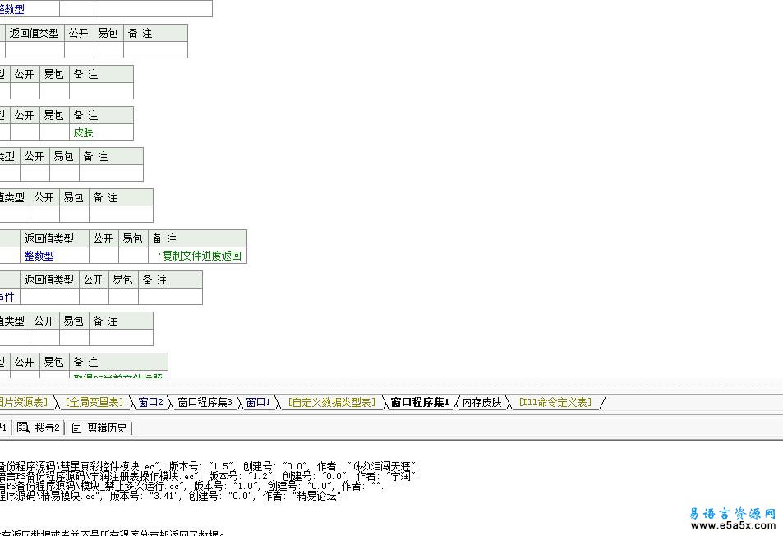
Task: Go to the 窗口1 tab
Action: tap(258, 402)
